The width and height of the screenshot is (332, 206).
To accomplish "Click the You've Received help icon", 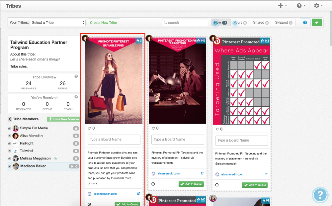I will pyautogui.click(x=76, y=97).
